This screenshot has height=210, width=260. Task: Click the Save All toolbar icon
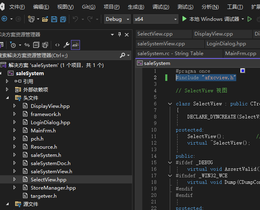pyautogui.click(x=63, y=19)
